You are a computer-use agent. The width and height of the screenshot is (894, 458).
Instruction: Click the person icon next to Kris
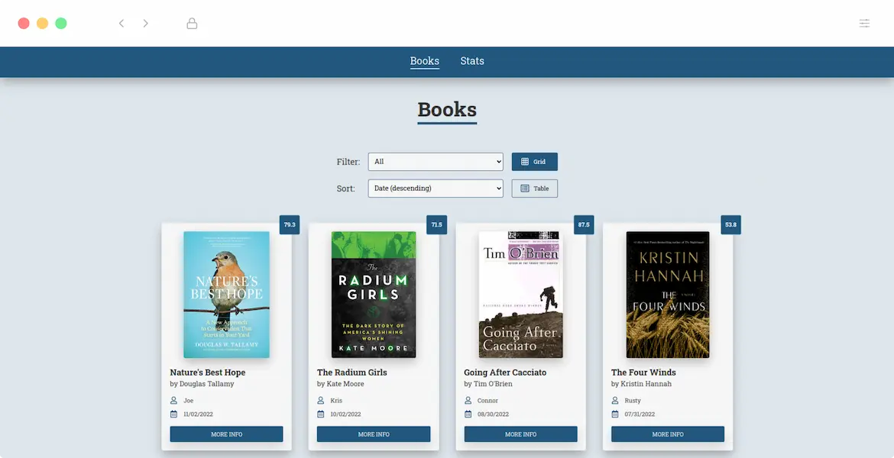point(320,401)
